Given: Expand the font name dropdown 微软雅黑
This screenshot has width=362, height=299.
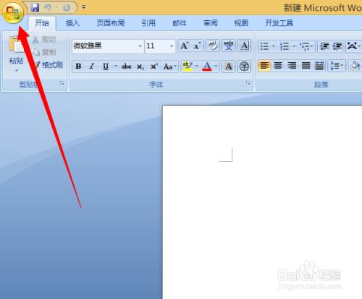Looking at the screenshot, I should click(x=140, y=46).
